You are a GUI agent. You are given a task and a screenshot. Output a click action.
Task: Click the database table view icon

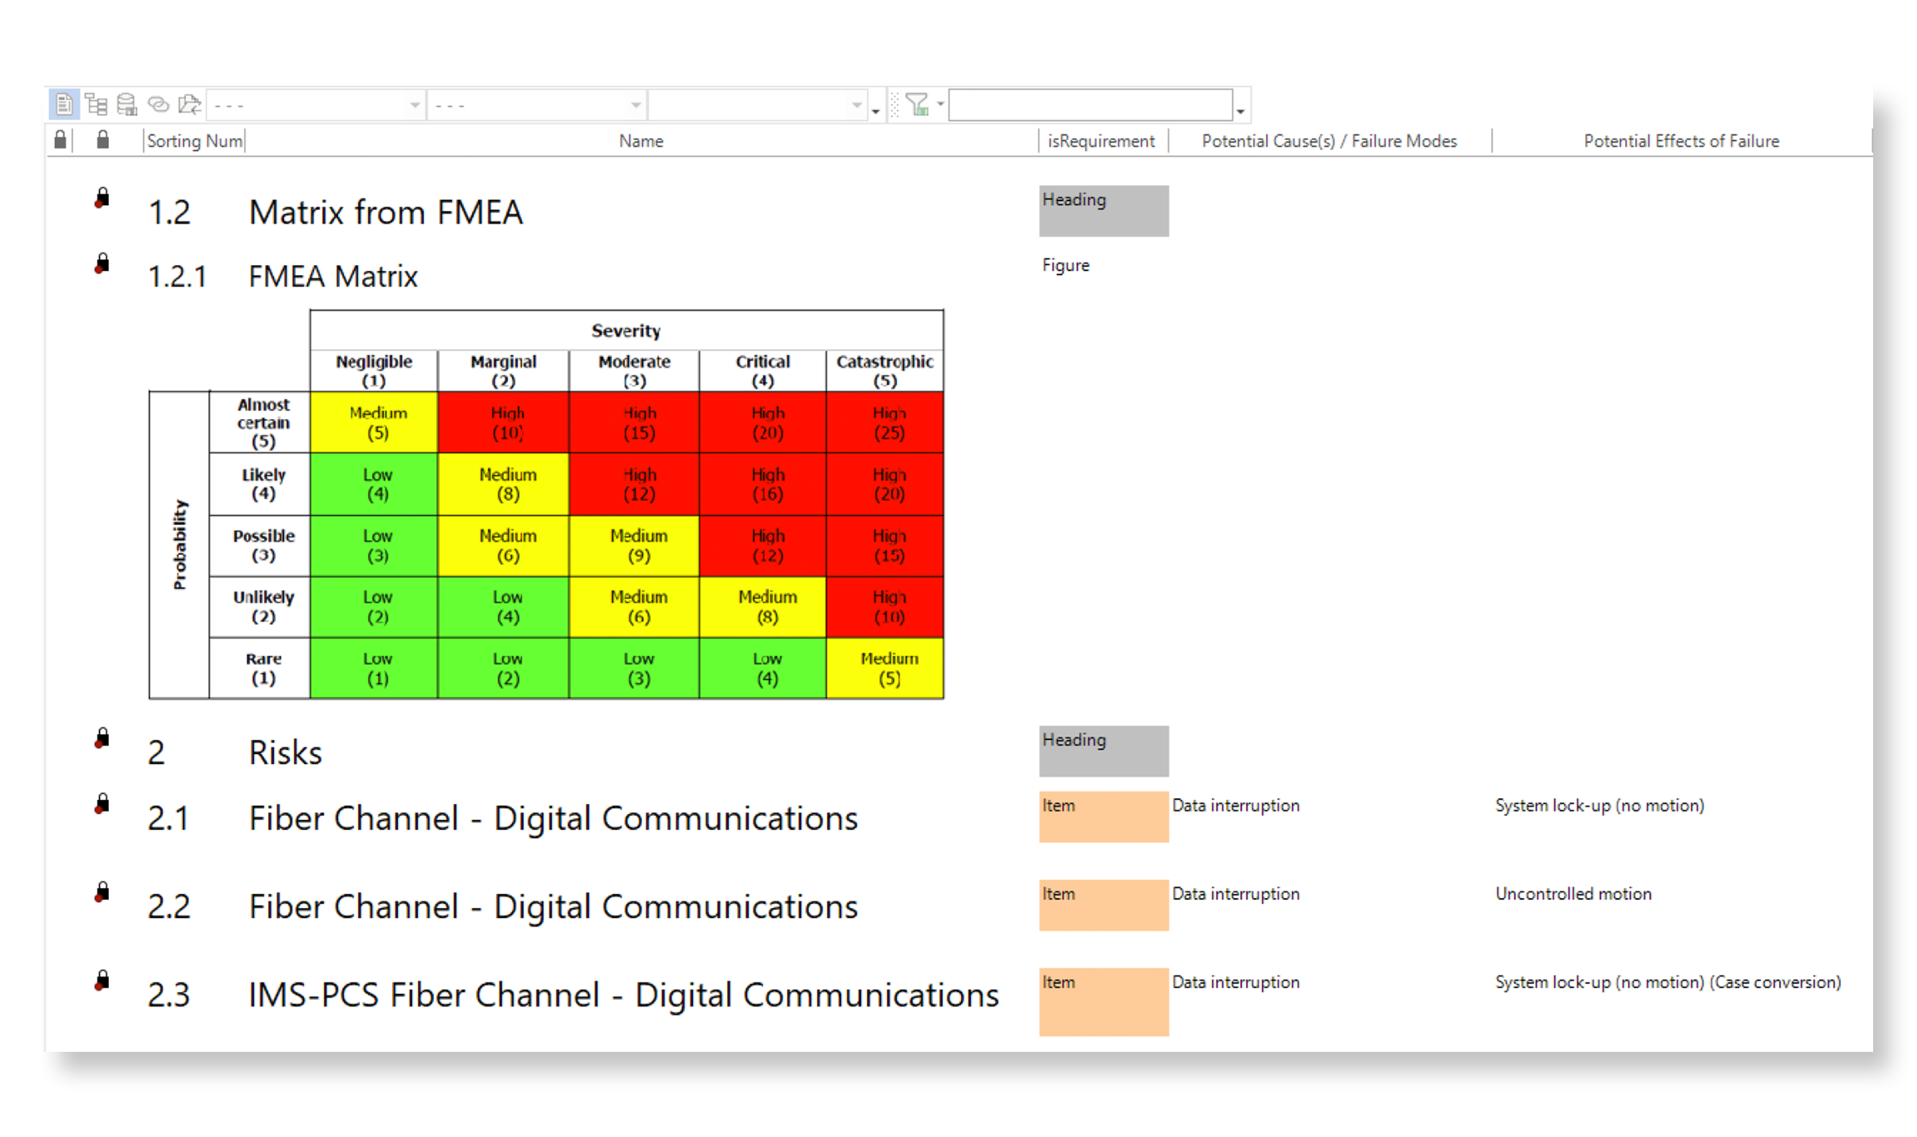tap(126, 104)
